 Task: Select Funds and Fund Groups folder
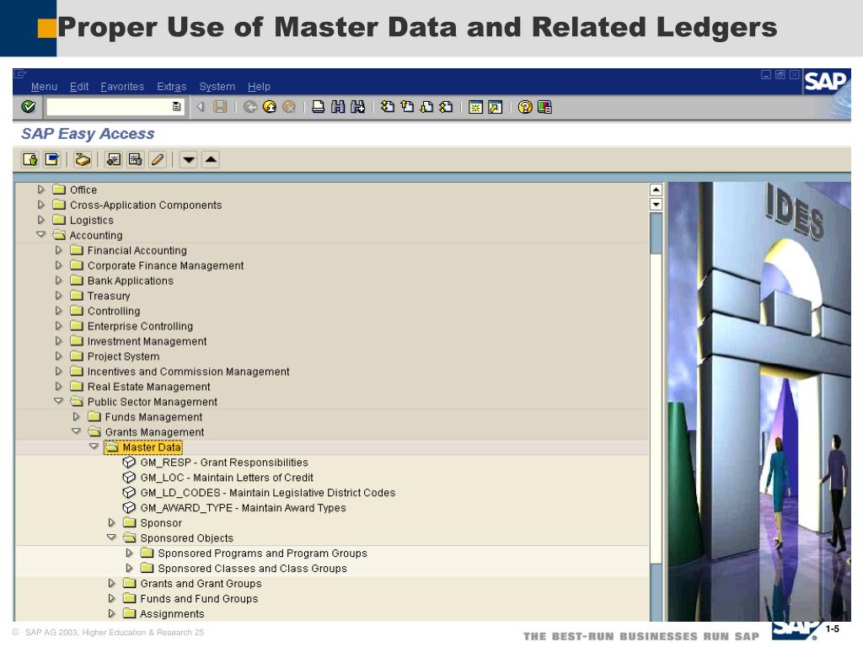click(x=199, y=599)
